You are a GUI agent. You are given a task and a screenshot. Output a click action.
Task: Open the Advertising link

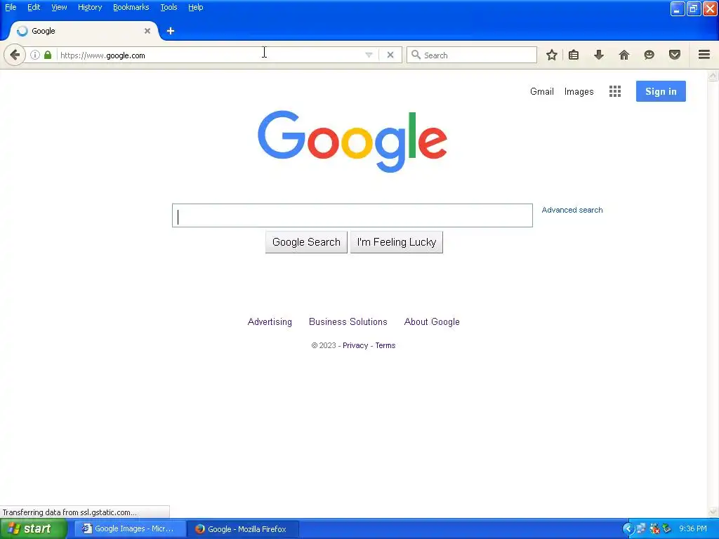[270, 321]
